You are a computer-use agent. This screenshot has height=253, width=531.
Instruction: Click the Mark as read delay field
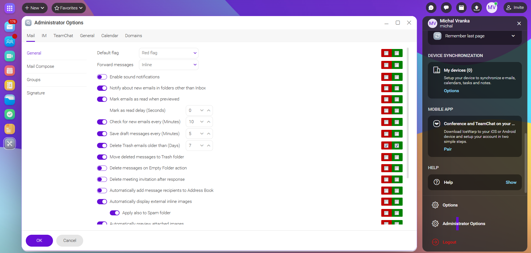pyautogui.click(x=199, y=110)
